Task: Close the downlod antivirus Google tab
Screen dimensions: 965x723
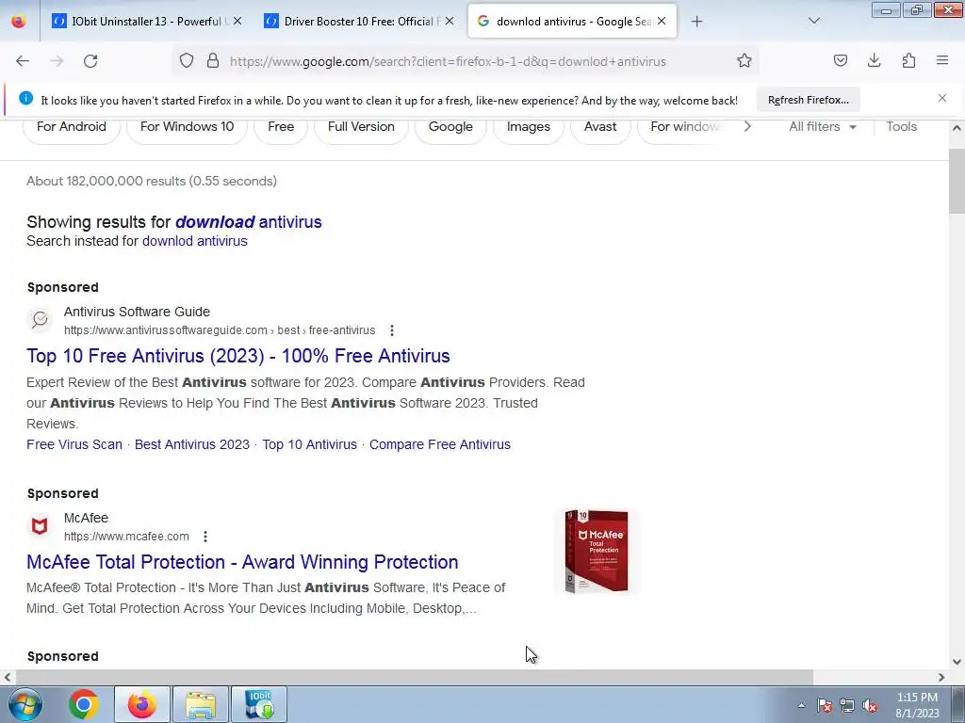Action: [x=662, y=21]
